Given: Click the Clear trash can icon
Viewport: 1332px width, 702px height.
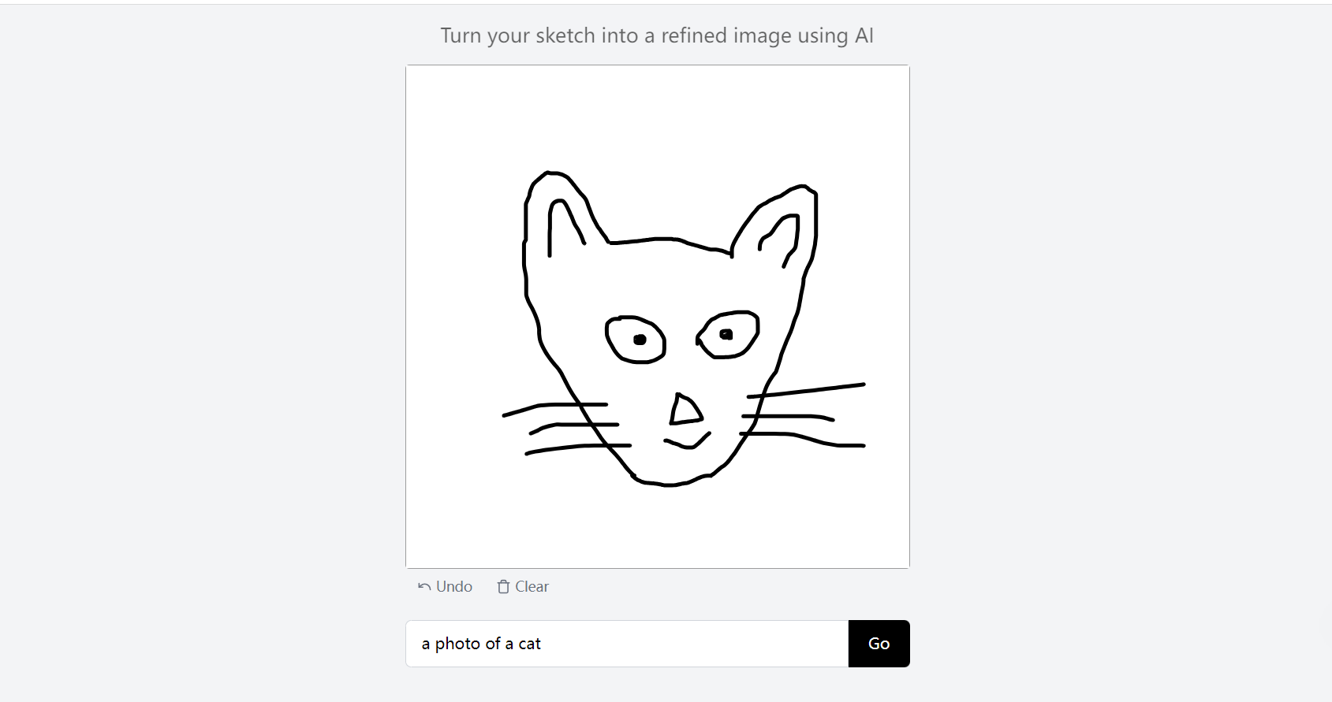Looking at the screenshot, I should pos(503,587).
